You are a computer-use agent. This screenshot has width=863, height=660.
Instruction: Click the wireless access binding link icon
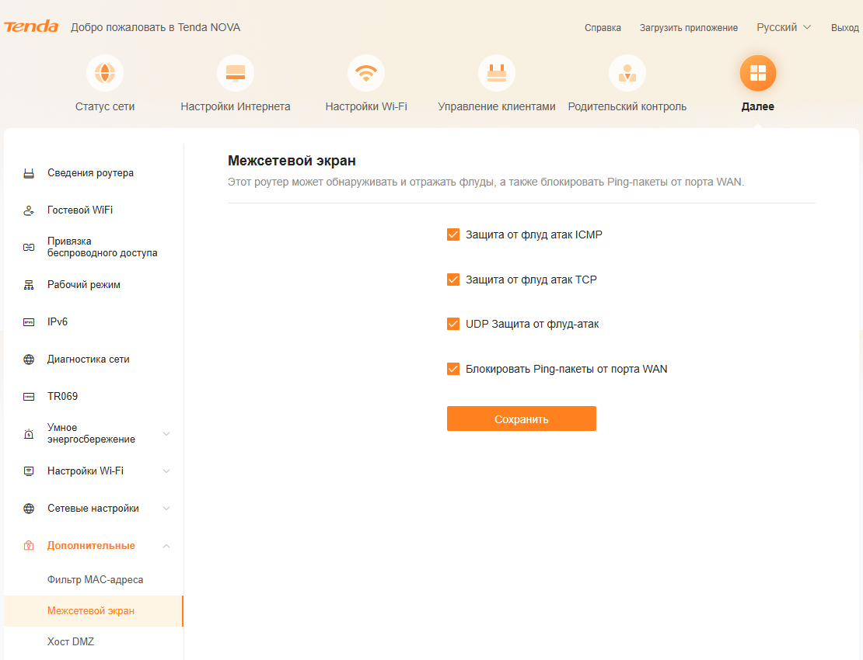[x=29, y=247]
